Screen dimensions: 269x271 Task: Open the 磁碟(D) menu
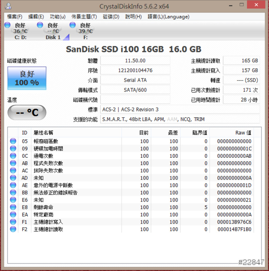[x=111, y=17]
